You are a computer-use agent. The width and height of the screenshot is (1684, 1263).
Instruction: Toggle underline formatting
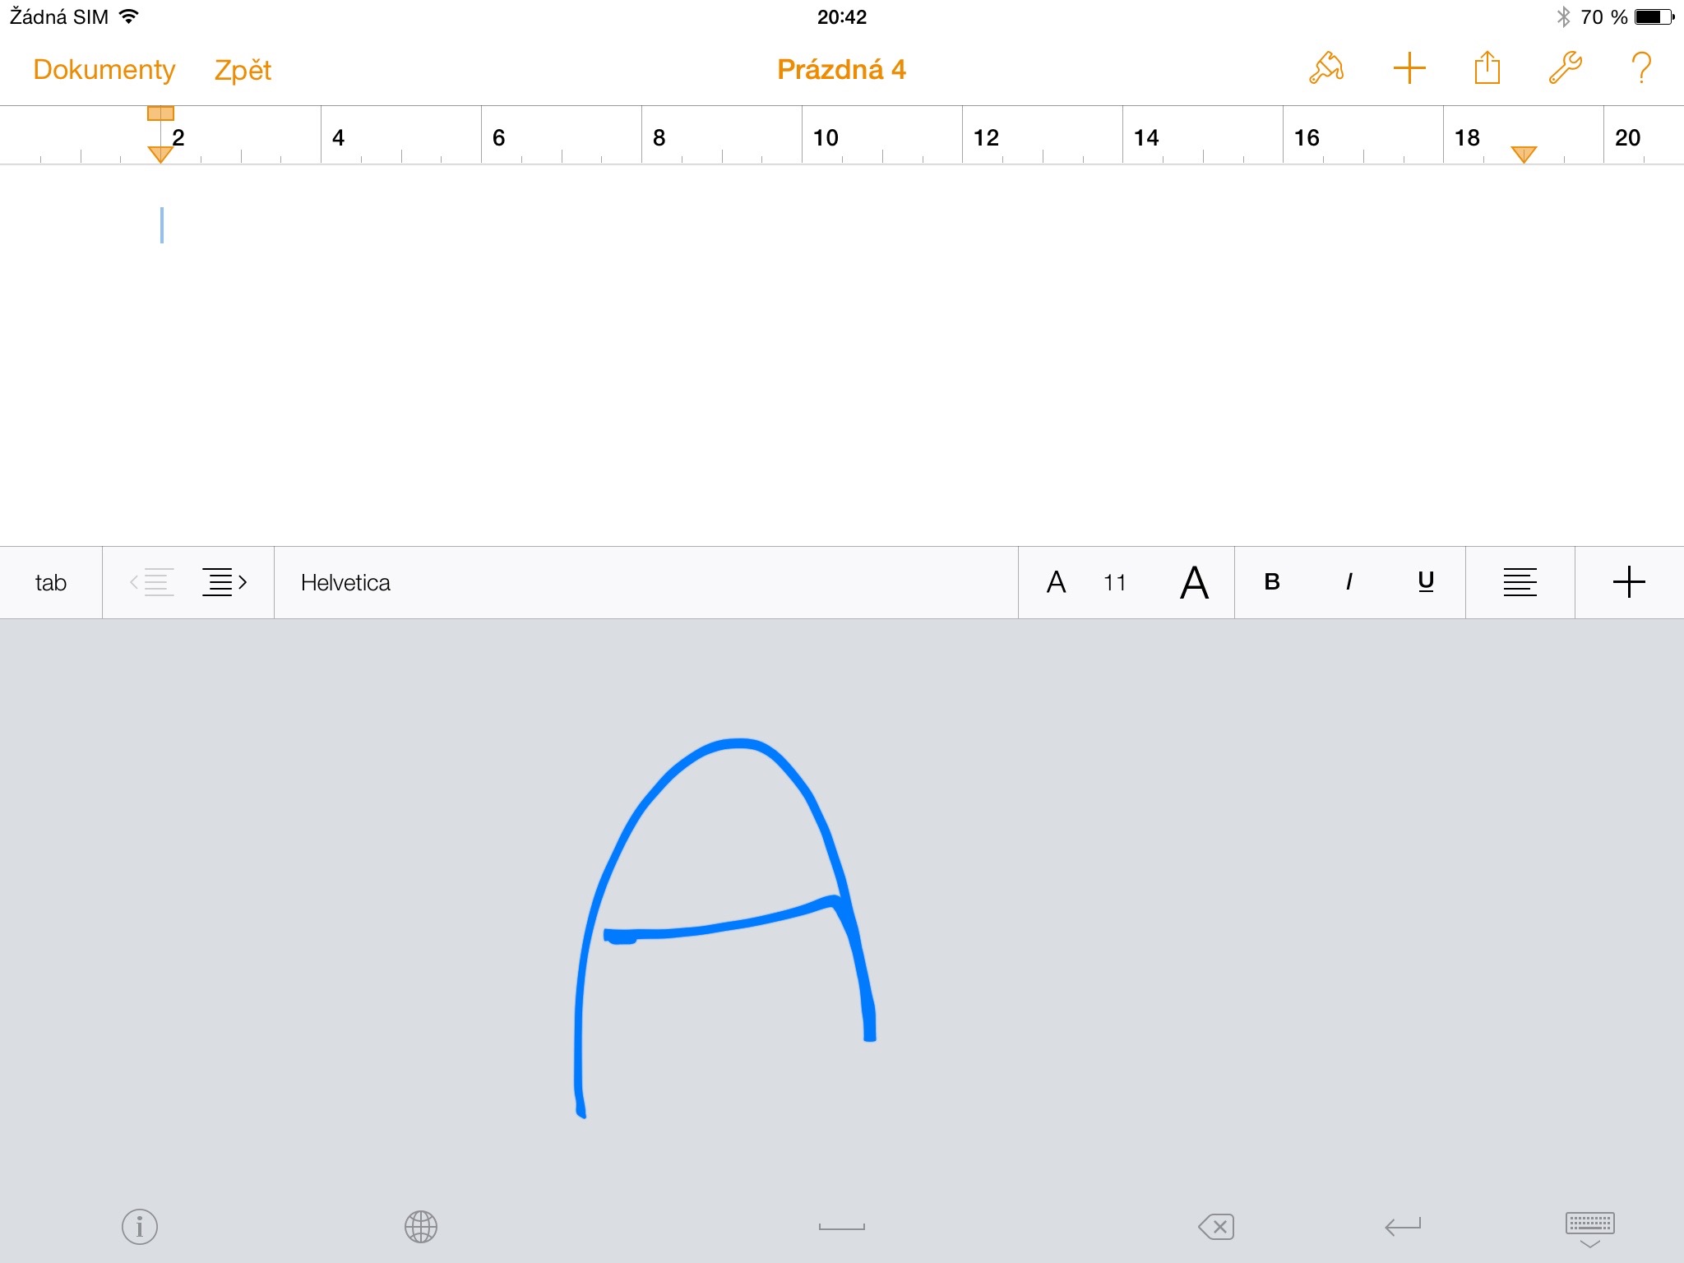point(1426,582)
